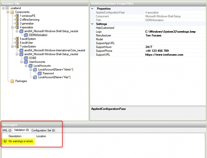Screen dimensions: 207x158
Task: Collapse the Components tree node
Action: point(8,12)
